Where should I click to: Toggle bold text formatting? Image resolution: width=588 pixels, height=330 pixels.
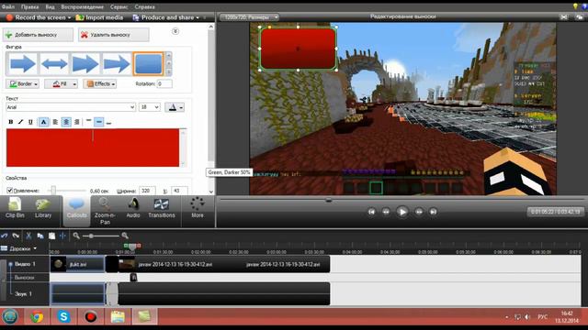[10, 122]
